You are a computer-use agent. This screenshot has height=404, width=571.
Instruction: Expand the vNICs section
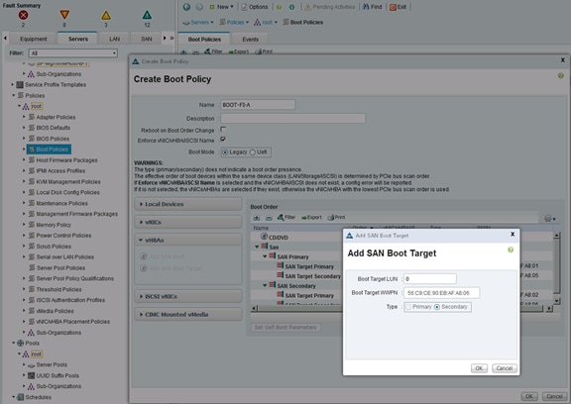click(188, 222)
